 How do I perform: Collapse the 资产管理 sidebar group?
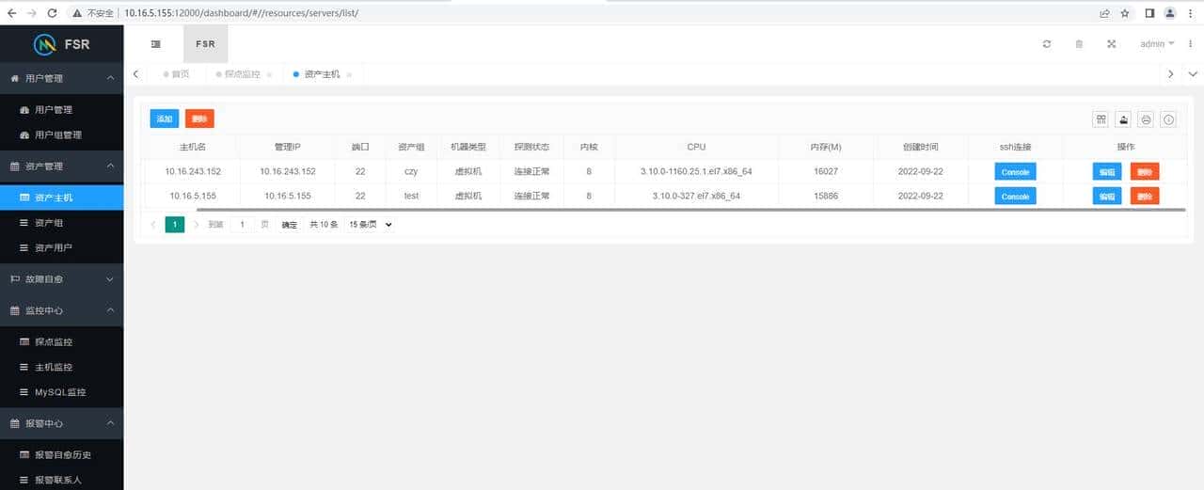(61, 166)
